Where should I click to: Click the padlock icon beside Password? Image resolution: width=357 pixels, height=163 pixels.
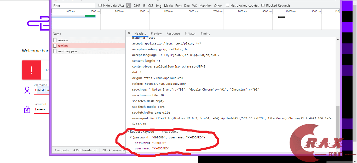pos(27,109)
